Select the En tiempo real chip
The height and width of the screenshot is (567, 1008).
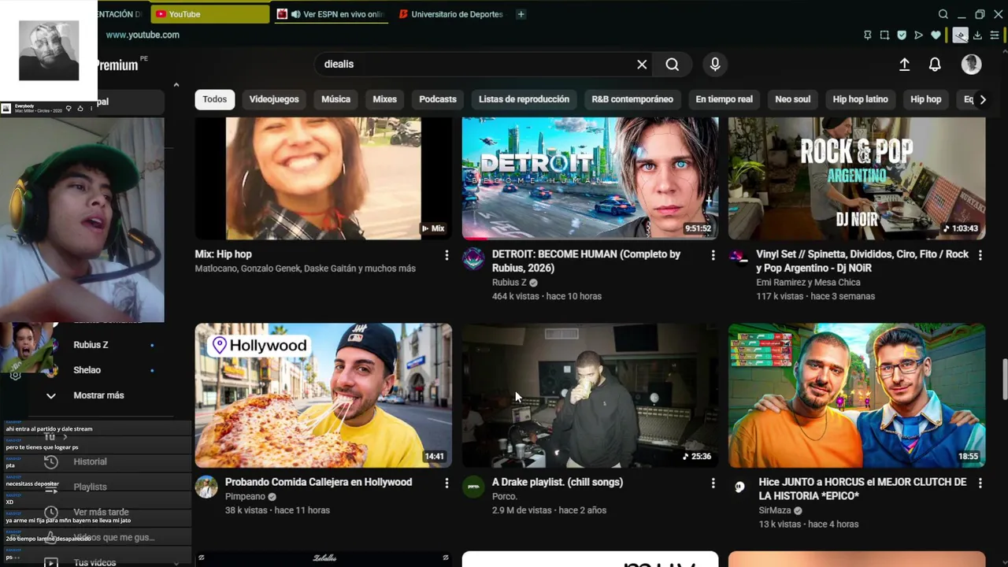coord(724,99)
